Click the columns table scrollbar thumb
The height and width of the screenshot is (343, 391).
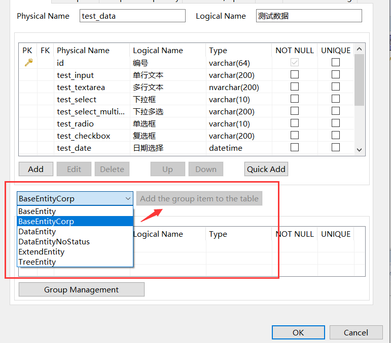(x=360, y=80)
